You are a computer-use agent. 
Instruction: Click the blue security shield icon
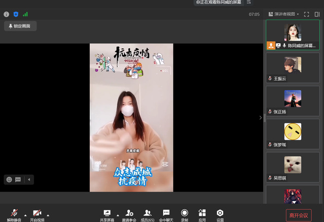(x=16, y=14)
